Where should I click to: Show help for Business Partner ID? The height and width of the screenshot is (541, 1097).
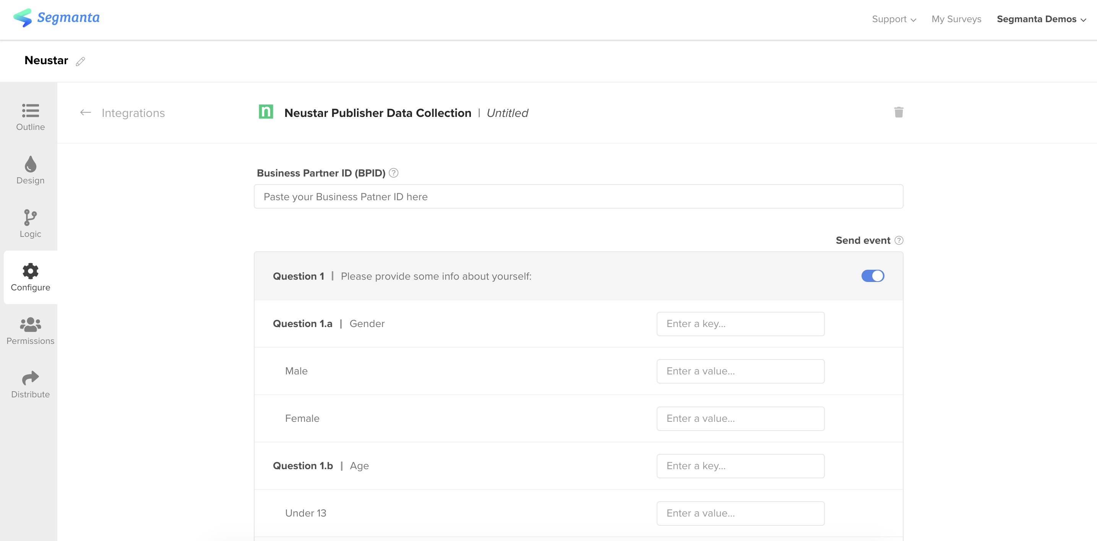(x=393, y=173)
